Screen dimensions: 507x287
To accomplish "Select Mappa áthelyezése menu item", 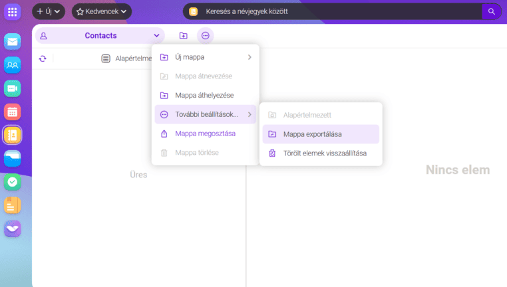I will (204, 95).
